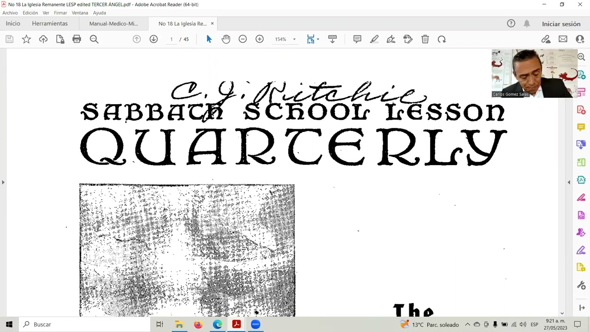The image size is (590, 332).
Task: Zoom in with the plus button
Action: click(x=260, y=39)
